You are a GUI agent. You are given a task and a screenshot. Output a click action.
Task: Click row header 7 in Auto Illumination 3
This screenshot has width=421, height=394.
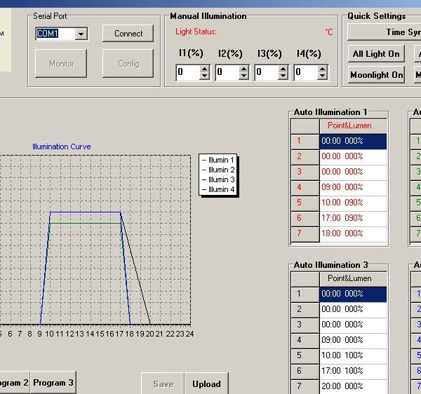coord(305,386)
